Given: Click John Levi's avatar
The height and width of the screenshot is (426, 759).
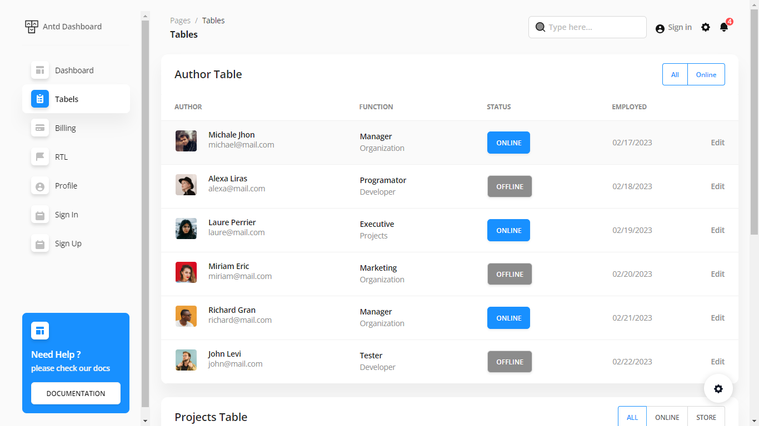Looking at the screenshot, I should click(x=186, y=360).
